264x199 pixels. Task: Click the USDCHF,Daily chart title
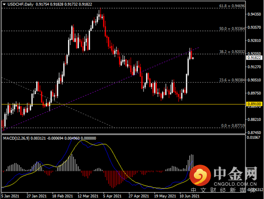(20, 4)
